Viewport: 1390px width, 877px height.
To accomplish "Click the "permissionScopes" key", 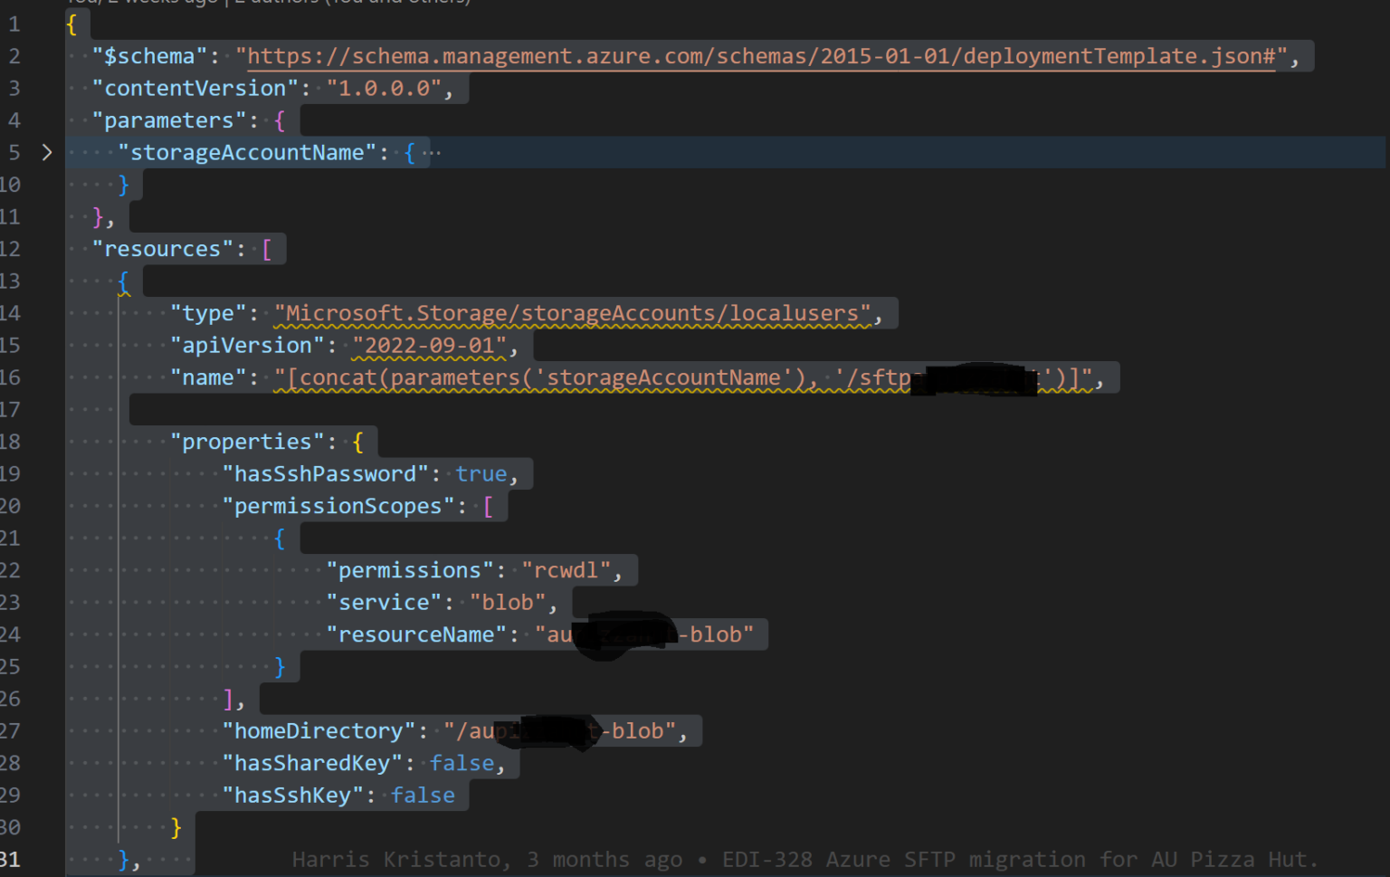I will click(338, 506).
